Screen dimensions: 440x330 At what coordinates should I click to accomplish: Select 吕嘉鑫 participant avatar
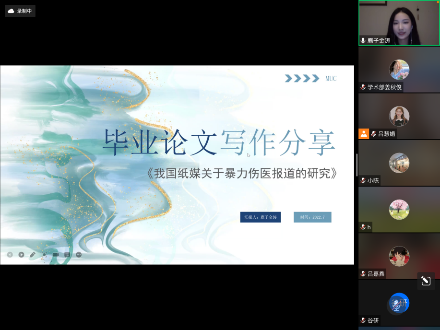coord(399,256)
